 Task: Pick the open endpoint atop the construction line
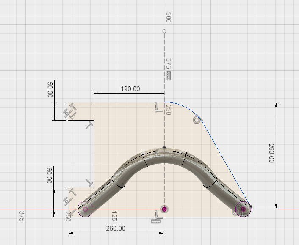point(164,31)
